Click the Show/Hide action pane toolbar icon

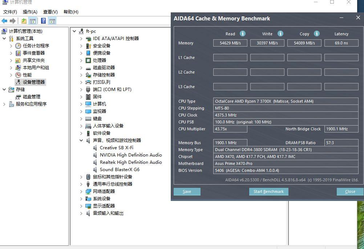coord(52,21)
